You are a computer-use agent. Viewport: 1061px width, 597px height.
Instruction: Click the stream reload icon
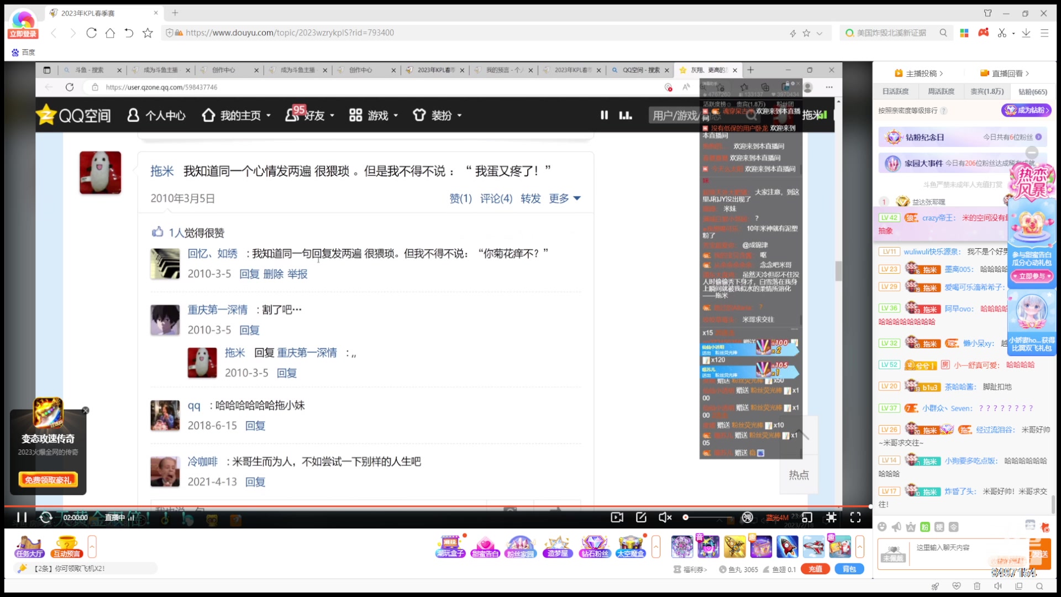tap(46, 517)
